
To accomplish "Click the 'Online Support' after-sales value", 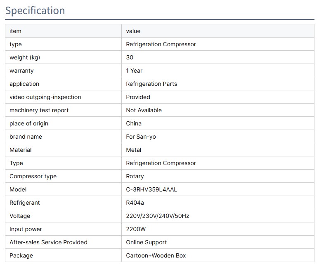I will [x=147, y=242].
